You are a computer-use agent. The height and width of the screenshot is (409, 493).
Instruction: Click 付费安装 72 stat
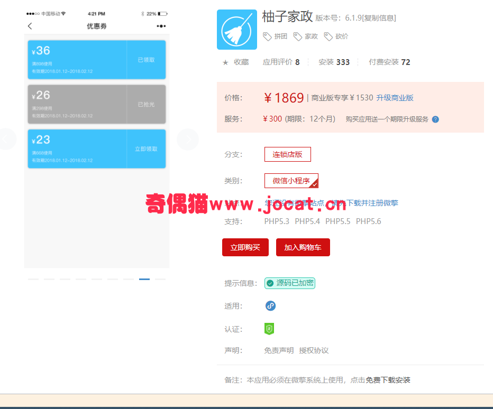pyautogui.click(x=389, y=62)
